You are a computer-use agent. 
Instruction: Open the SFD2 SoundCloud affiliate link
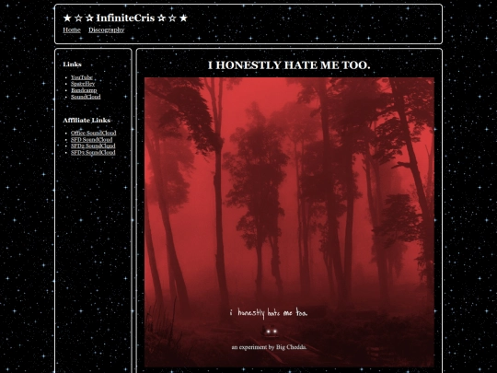[93, 146]
